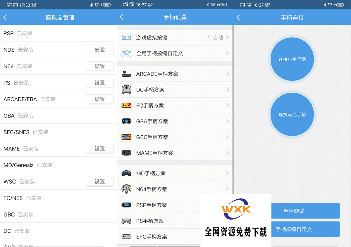Go back from the 模拟器管理 screen
The image size is (351, 247).
[x=5, y=17]
